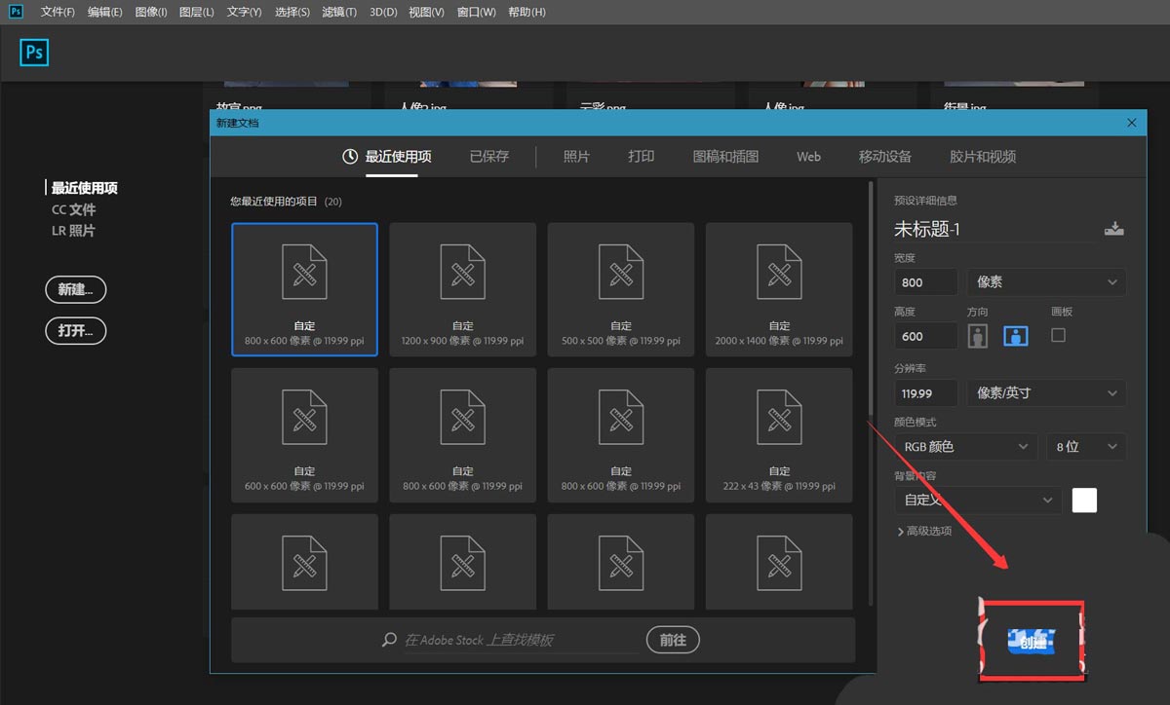The width and height of the screenshot is (1170, 705).
Task: Click the clock icon beside 最近使用项 tab
Action: pyautogui.click(x=350, y=157)
